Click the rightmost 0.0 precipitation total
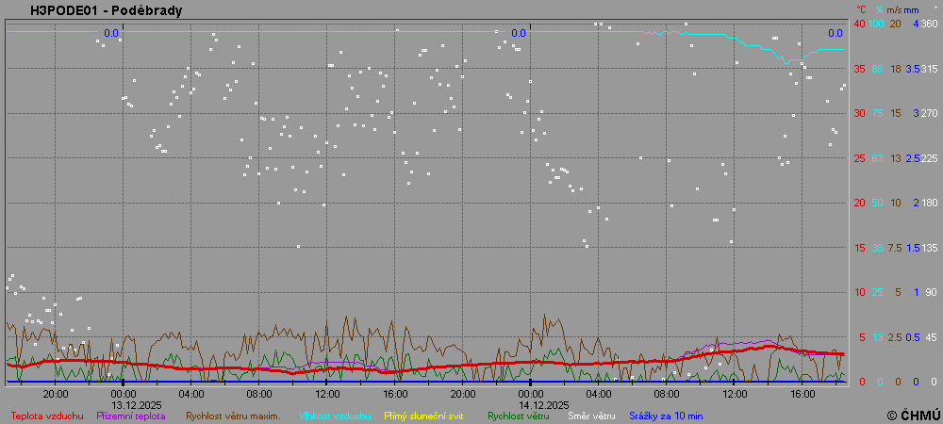 [x=835, y=33]
